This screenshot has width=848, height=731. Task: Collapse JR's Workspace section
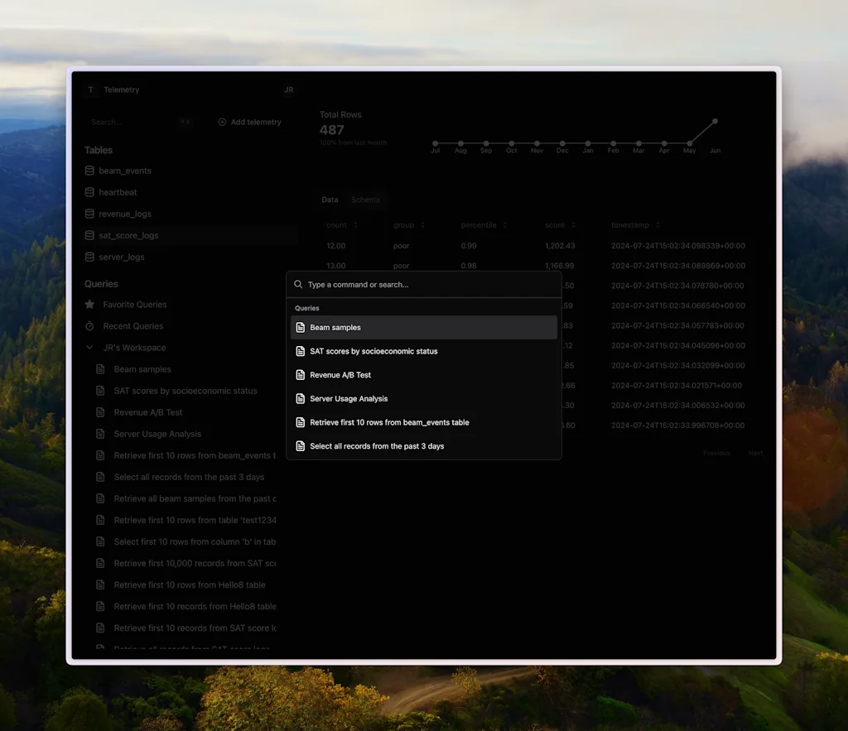coord(89,347)
